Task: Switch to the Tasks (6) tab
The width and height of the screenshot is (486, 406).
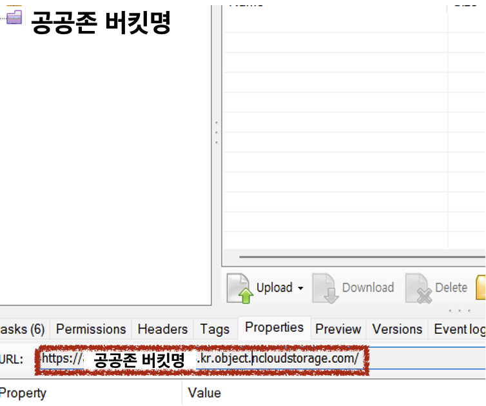Action: 23,329
